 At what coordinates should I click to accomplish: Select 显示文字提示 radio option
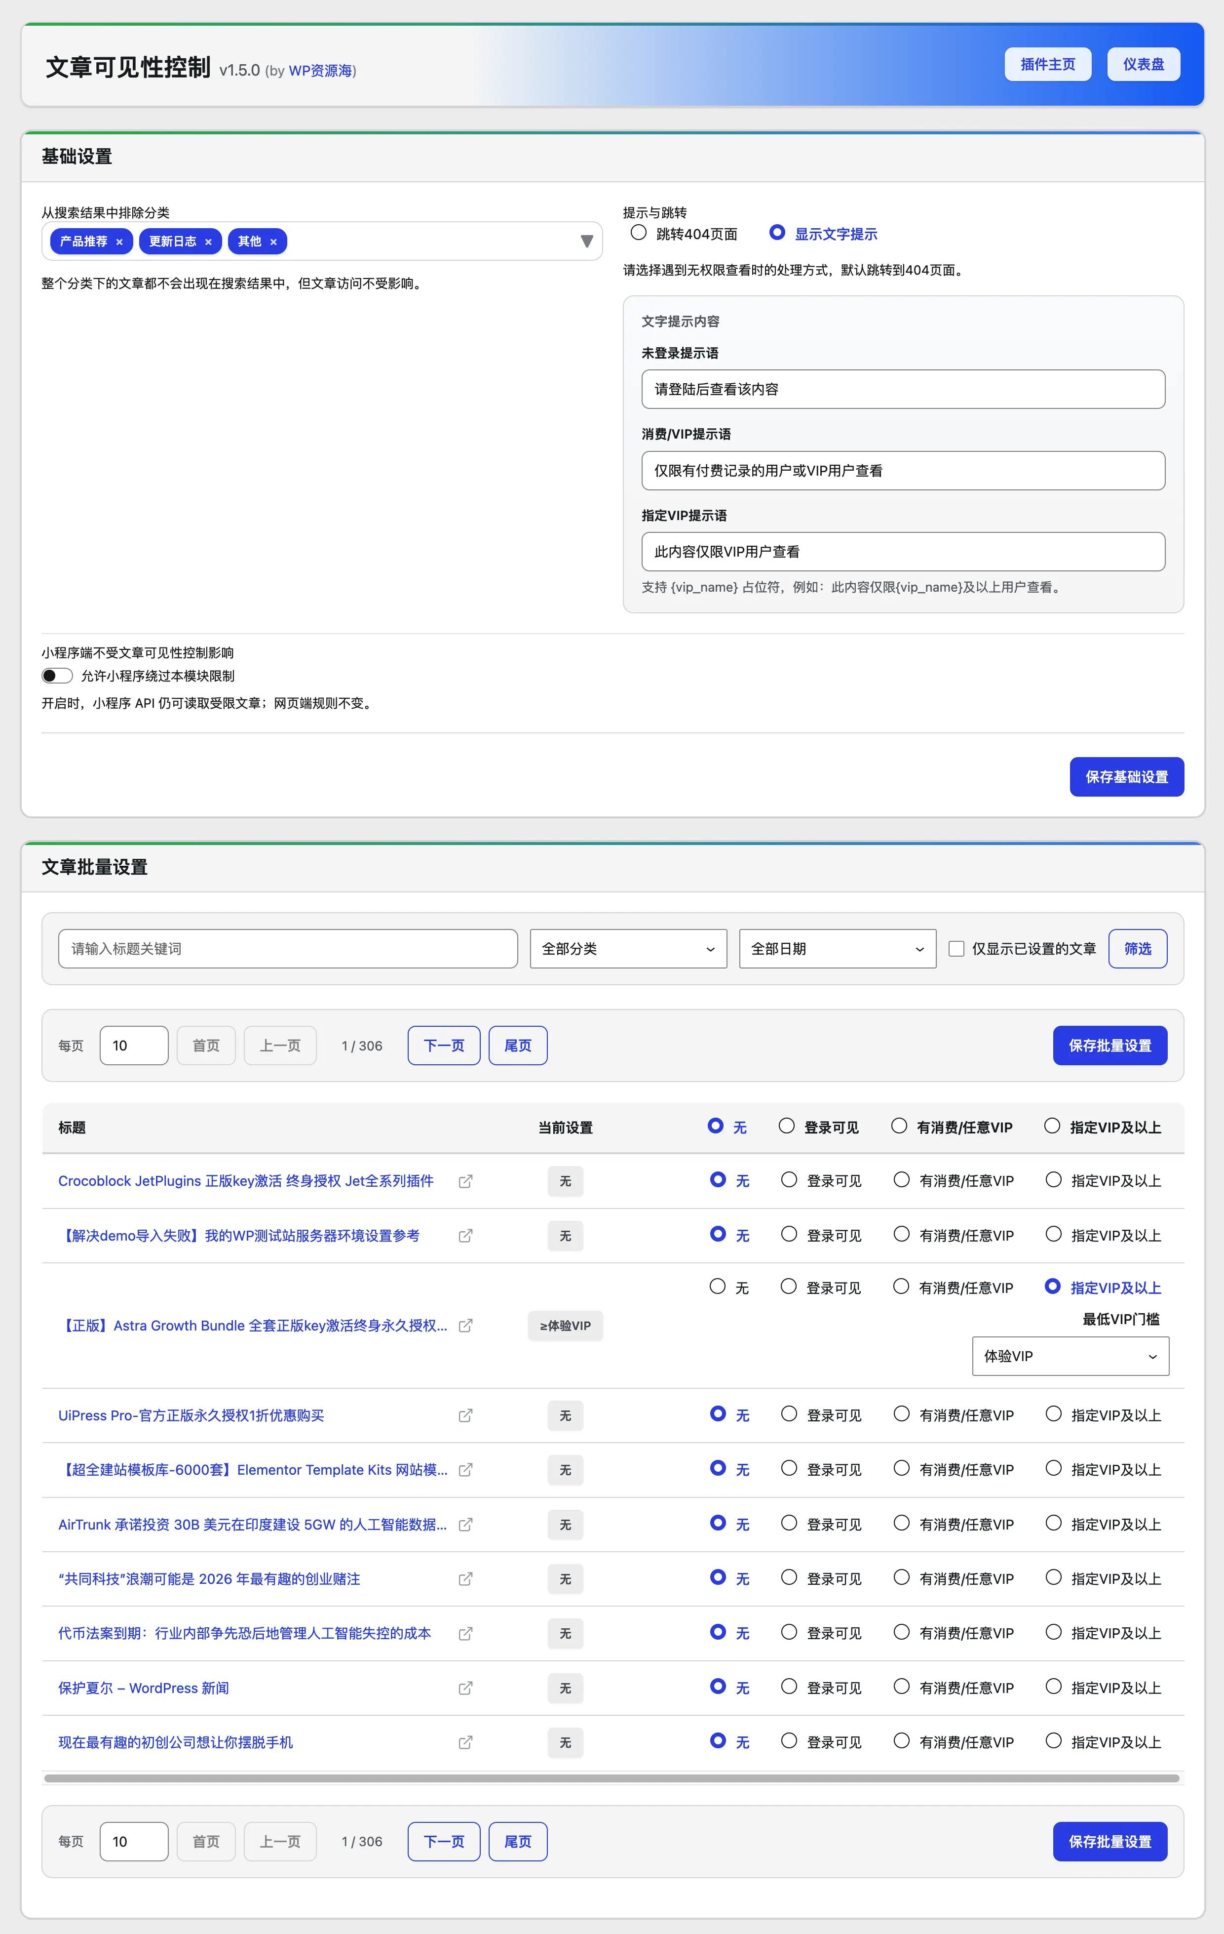coord(777,233)
